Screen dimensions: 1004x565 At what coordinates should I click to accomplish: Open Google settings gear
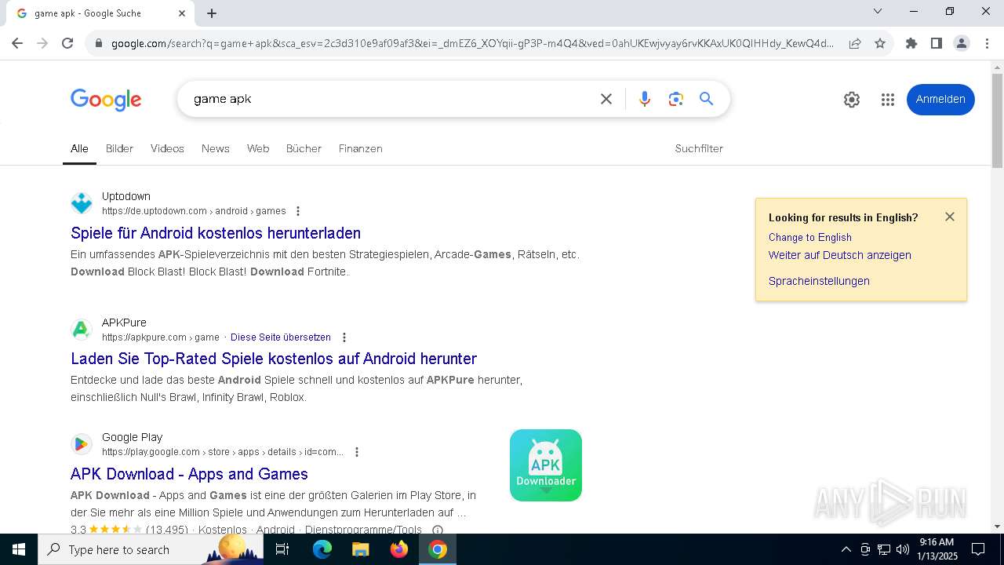[852, 100]
